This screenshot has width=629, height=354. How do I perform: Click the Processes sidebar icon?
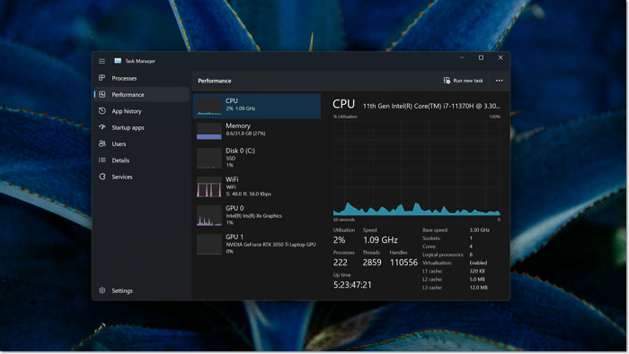point(102,78)
